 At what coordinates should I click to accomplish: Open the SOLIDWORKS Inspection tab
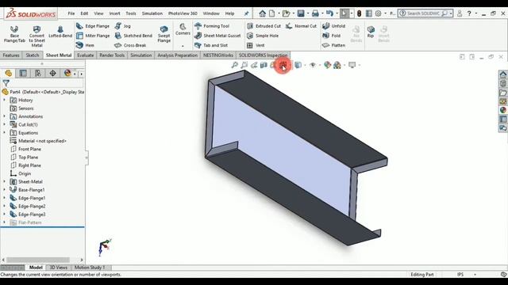(x=263, y=55)
